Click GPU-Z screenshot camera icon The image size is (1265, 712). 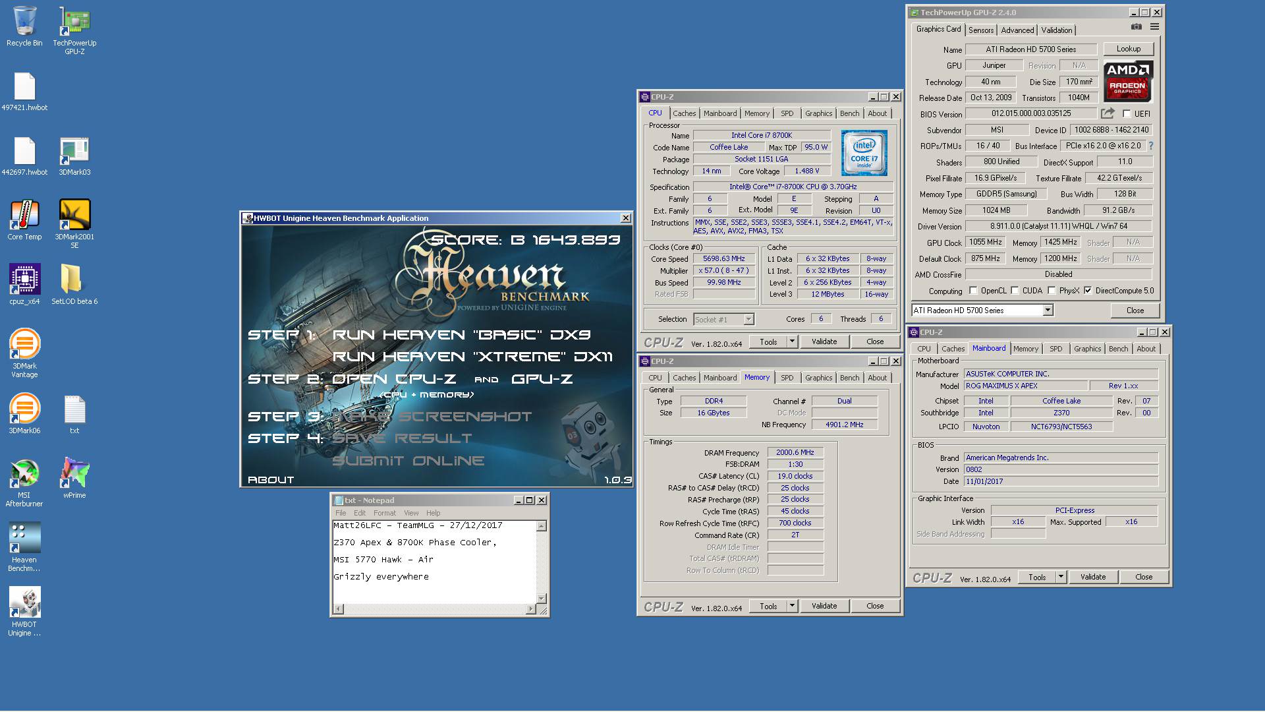[x=1137, y=27]
